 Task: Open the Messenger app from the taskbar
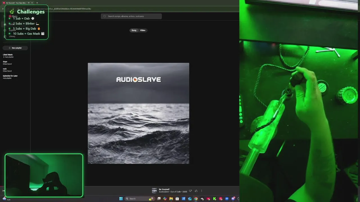click(x=227, y=199)
